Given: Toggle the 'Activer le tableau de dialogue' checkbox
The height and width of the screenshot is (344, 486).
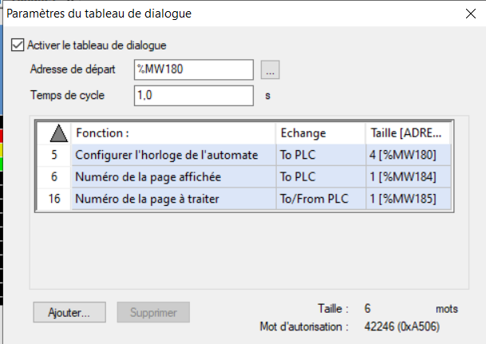Looking at the screenshot, I should pos(18,45).
